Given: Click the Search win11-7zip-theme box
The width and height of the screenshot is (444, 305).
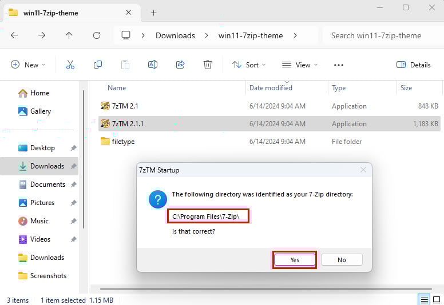Looking at the screenshot, I should 383,35.
